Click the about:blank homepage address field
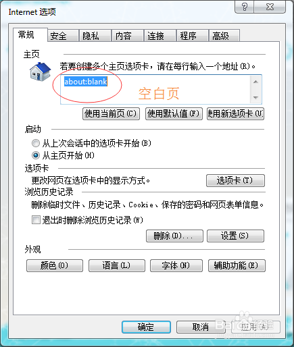Image resolution: width=294 pixels, height=347 pixels. click(x=155, y=90)
